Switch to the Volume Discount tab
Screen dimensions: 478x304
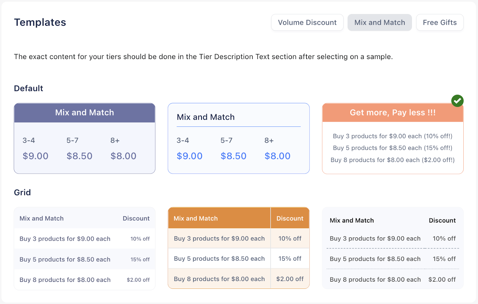307,22
